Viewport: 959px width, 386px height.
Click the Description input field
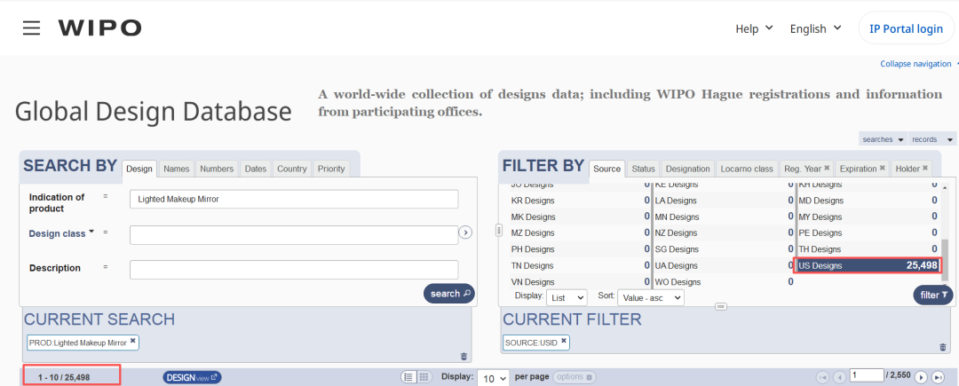[294, 269]
